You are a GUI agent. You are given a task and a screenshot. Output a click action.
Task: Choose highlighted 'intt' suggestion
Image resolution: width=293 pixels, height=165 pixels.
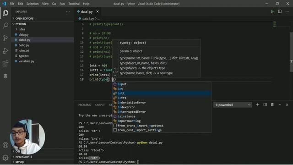pos(162,93)
